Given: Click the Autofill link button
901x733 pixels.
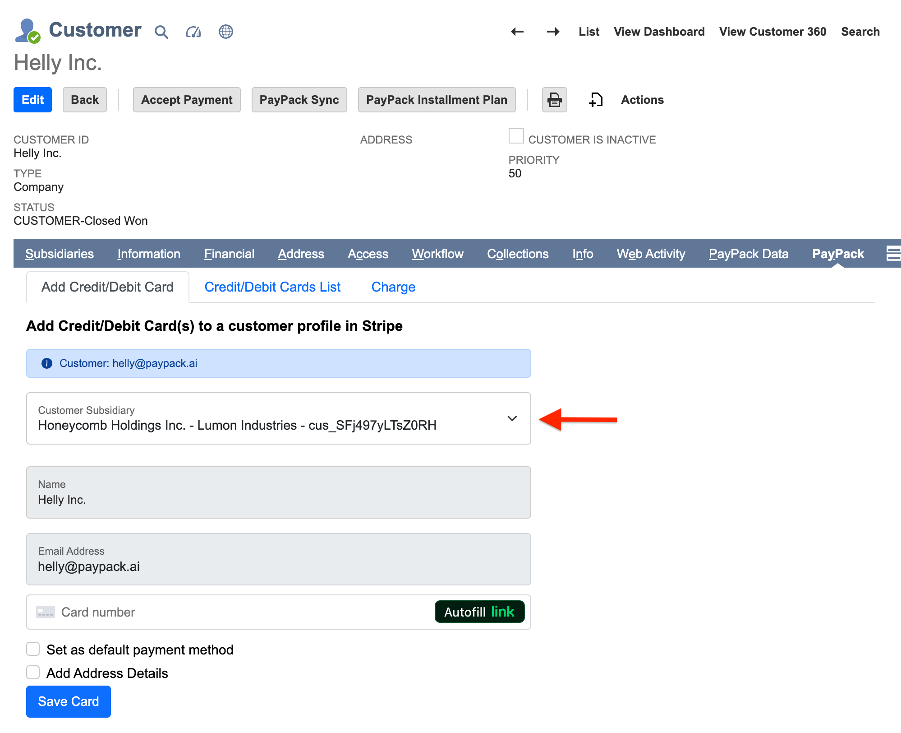Looking at the screenshot, I should [479, 612].
